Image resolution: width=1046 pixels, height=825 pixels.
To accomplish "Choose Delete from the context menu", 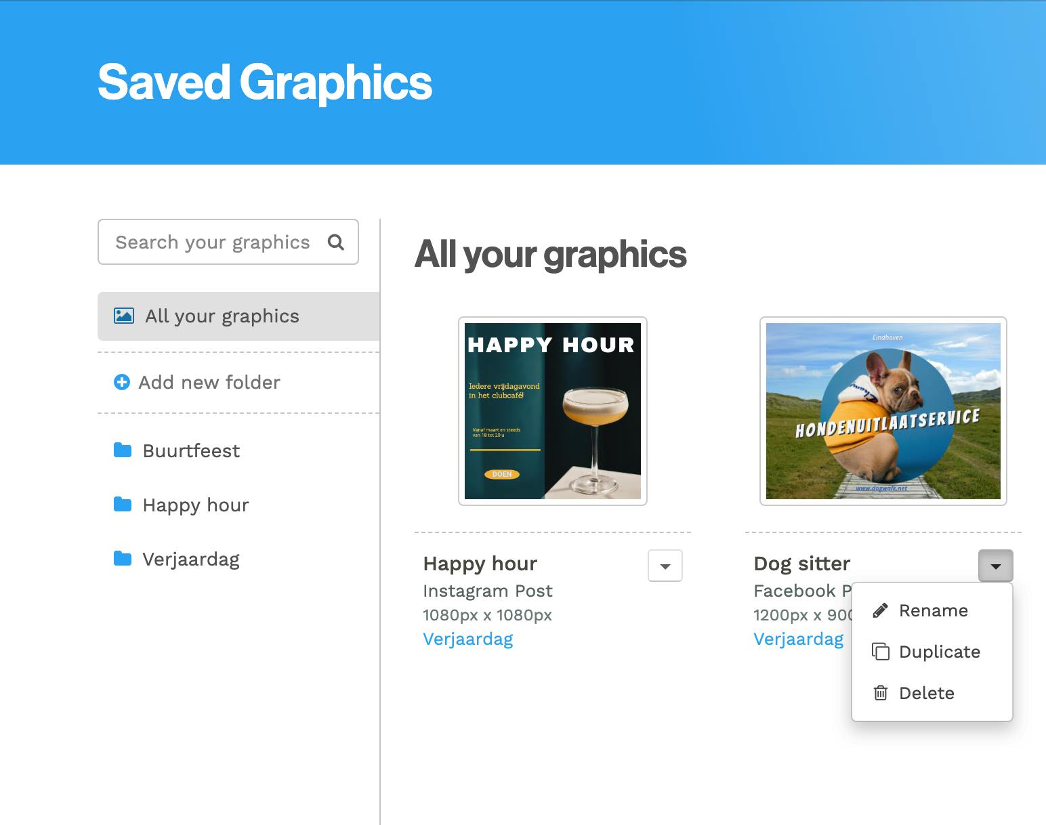I will (x=932, y=693).
